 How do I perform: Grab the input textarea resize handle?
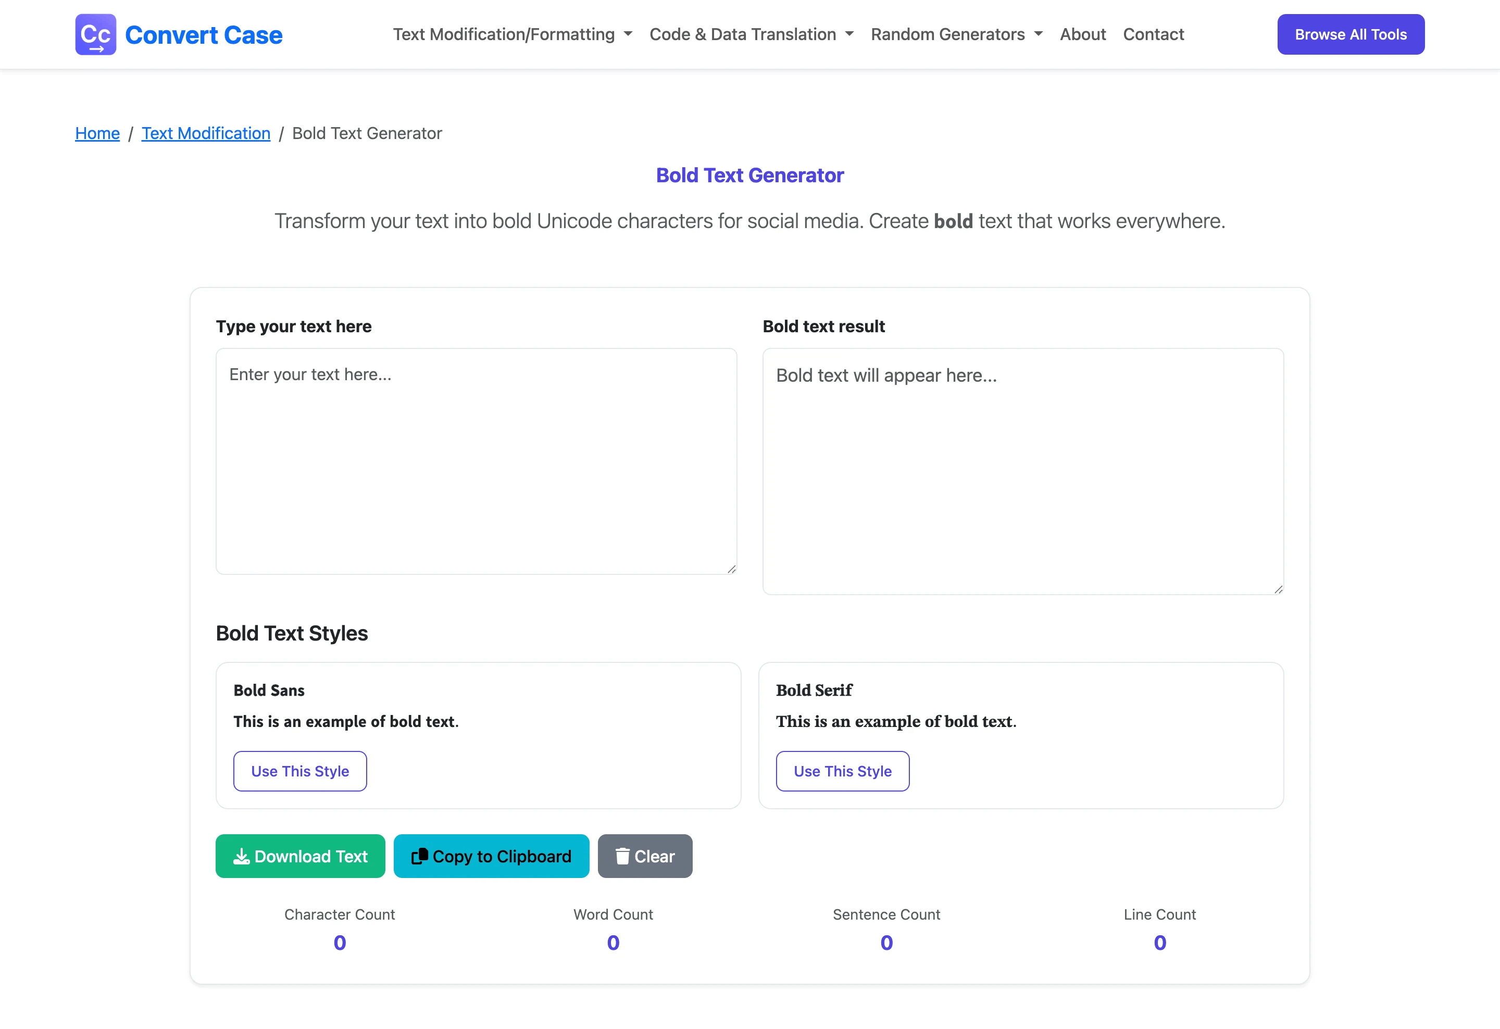coord(731,569)
